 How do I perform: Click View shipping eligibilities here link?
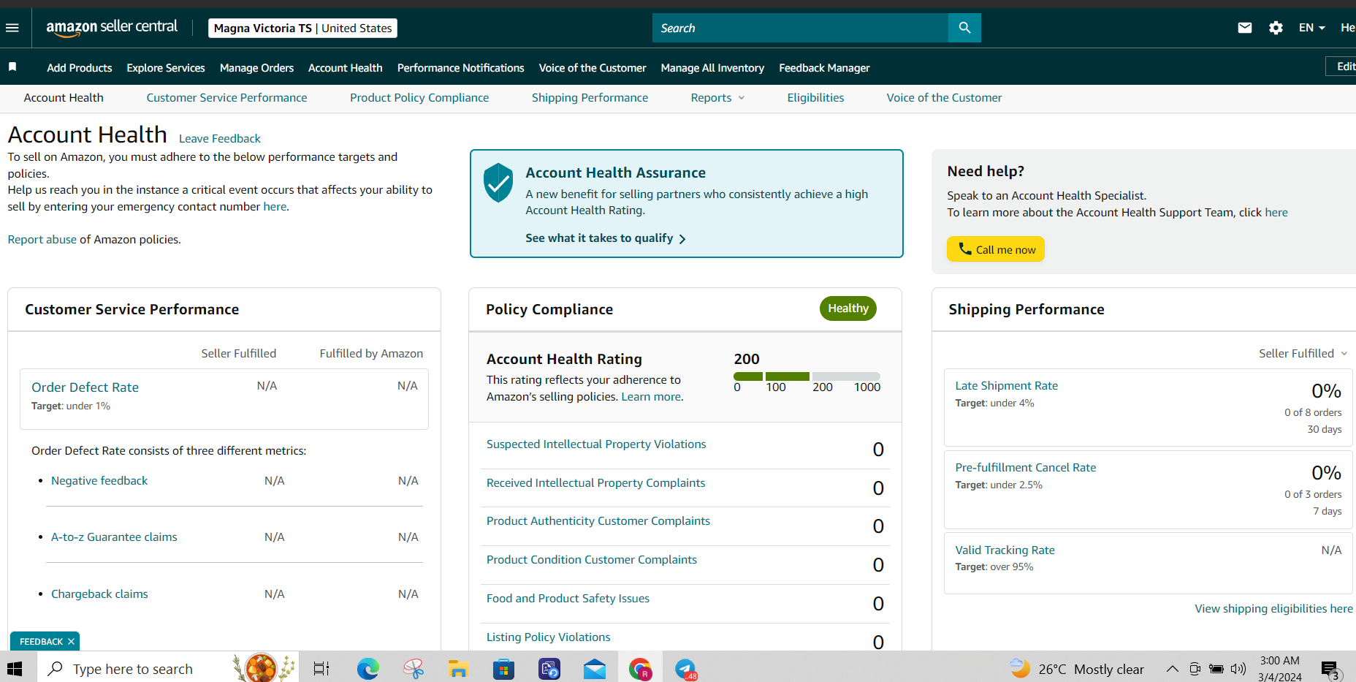pyautogui.click(x=1273, y=609)
